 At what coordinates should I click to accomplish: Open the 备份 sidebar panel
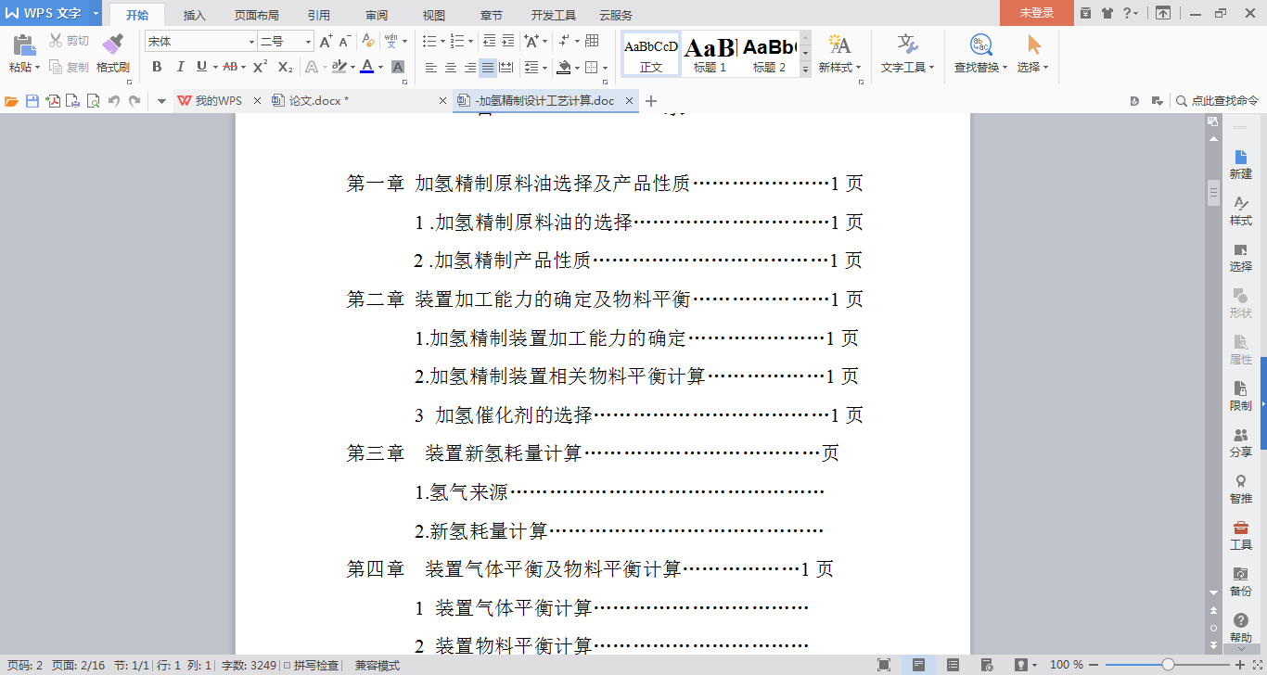[1240, 581]
